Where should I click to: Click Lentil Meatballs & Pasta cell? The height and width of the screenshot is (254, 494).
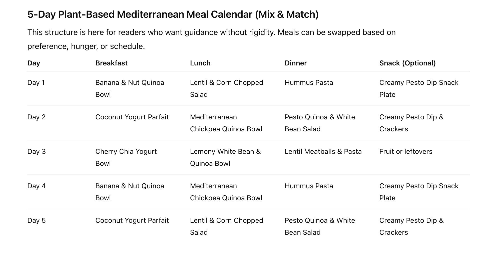(323, 152)
